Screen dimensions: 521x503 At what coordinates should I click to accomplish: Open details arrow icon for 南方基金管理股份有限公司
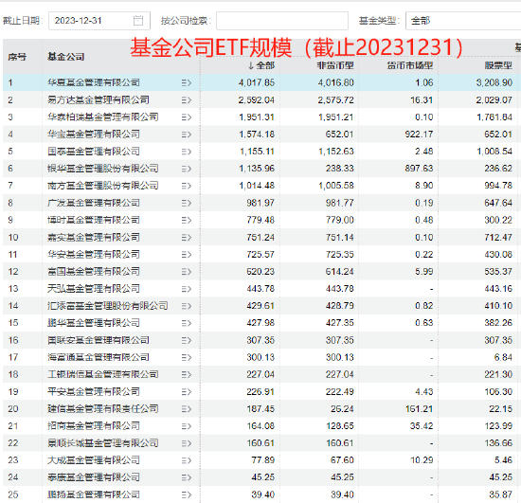[x=187, y=186]
